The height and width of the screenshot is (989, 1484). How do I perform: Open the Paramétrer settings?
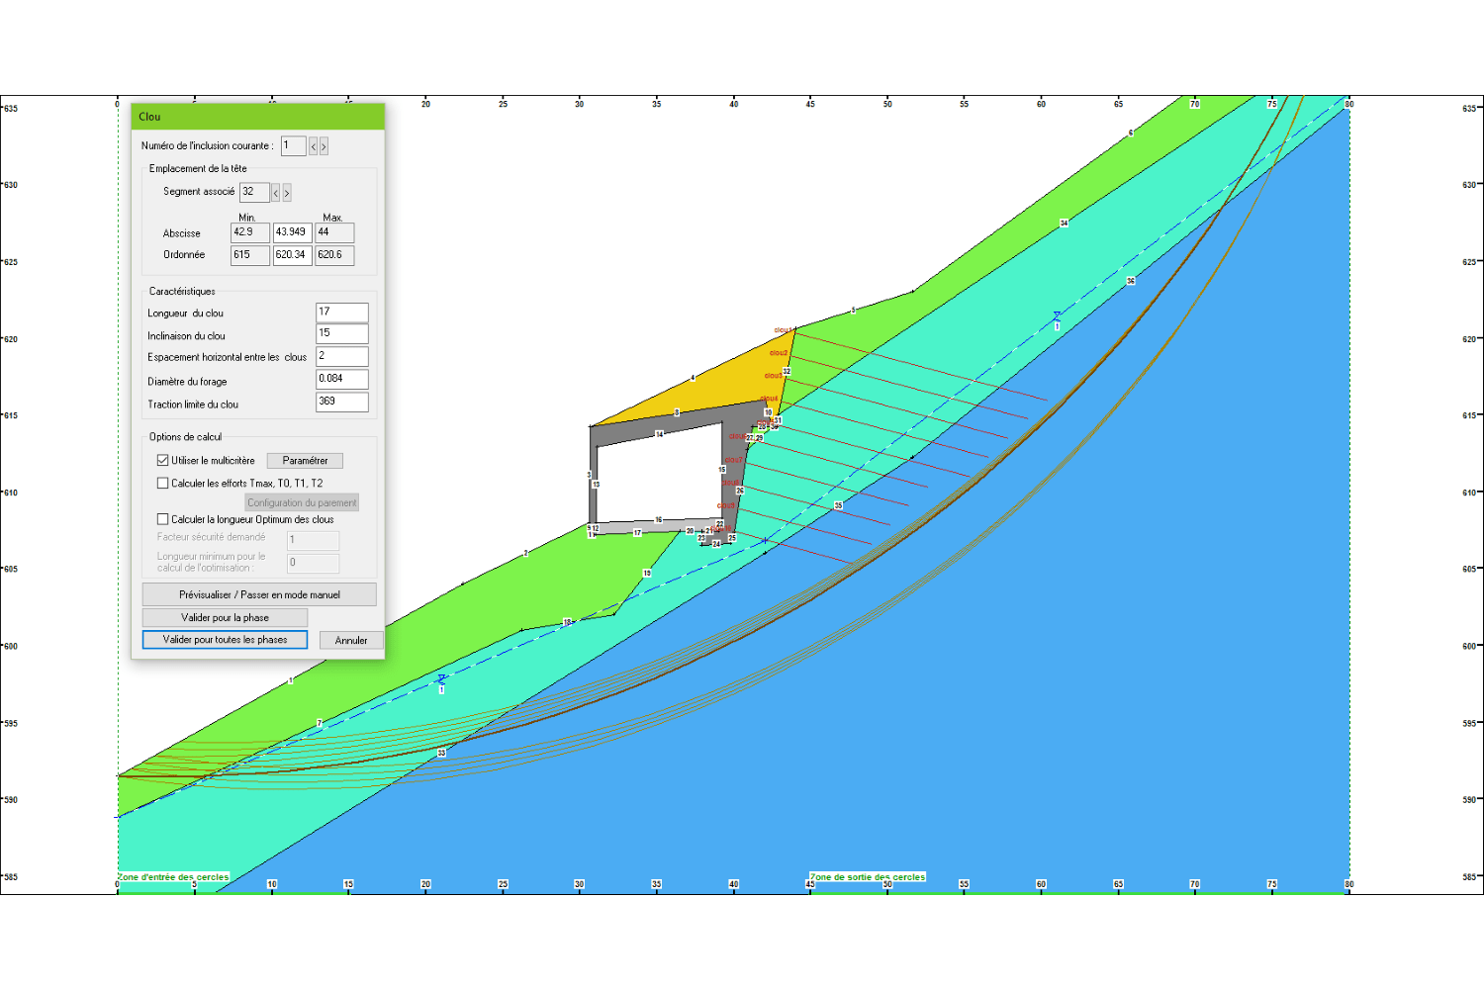tap(305, 461)
